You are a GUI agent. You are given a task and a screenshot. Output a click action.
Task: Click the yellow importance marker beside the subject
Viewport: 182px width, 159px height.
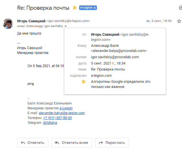click(x=74, y=8)
